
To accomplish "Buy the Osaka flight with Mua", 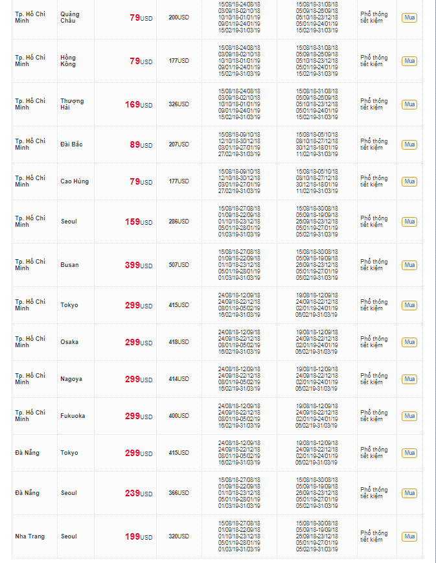I will coord(409,342).
